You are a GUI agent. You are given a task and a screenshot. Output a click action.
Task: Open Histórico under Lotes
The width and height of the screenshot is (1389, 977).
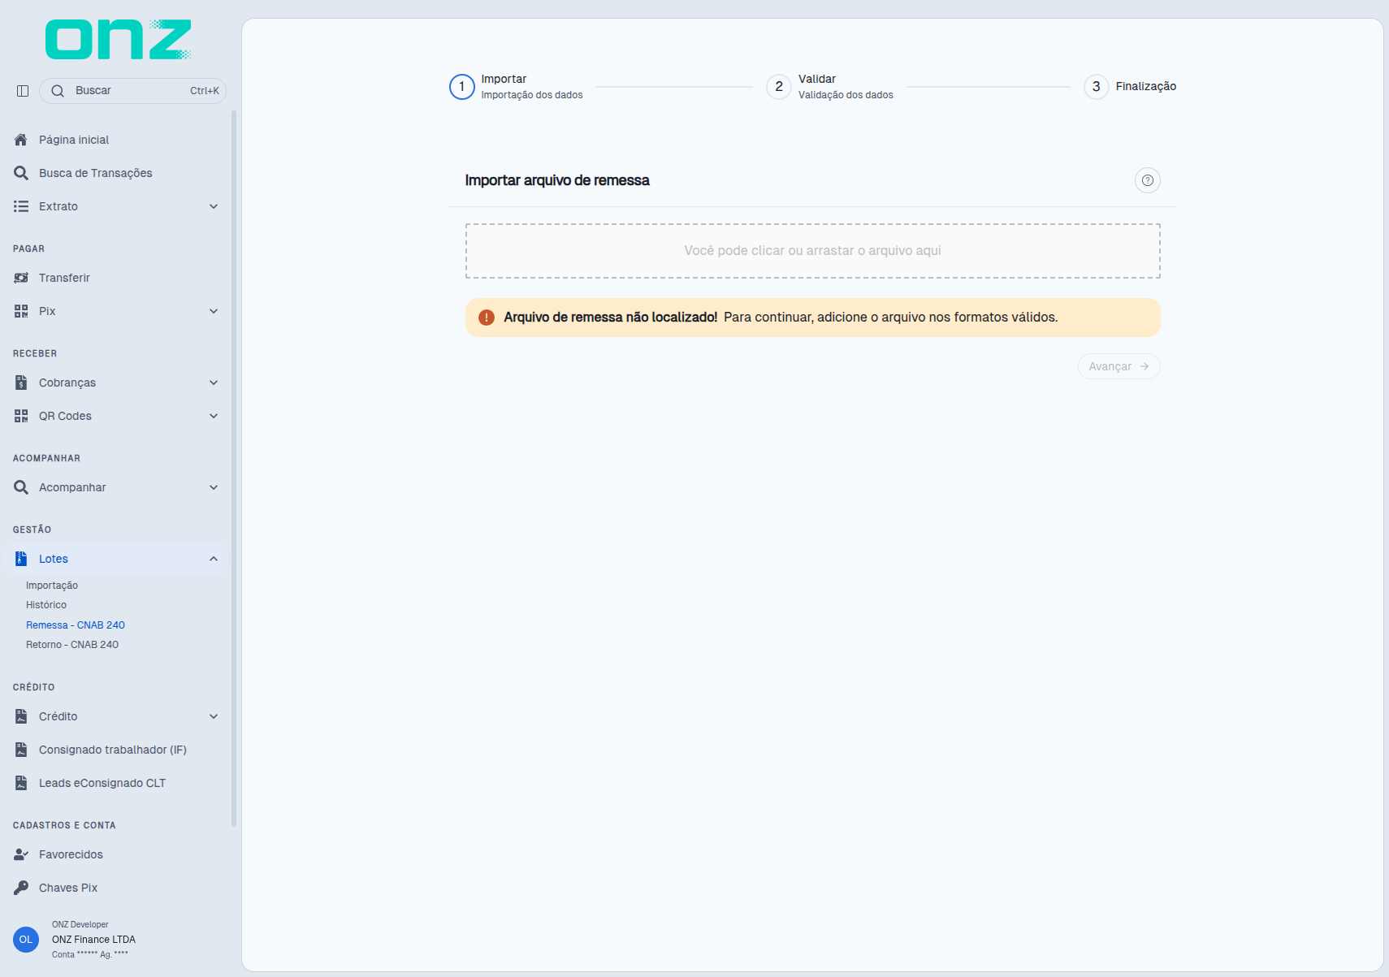pyautogui.click(x=46, y=605)
